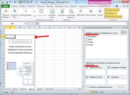
Task: Select the Группировать arrow icon
Action: point(25,11)
